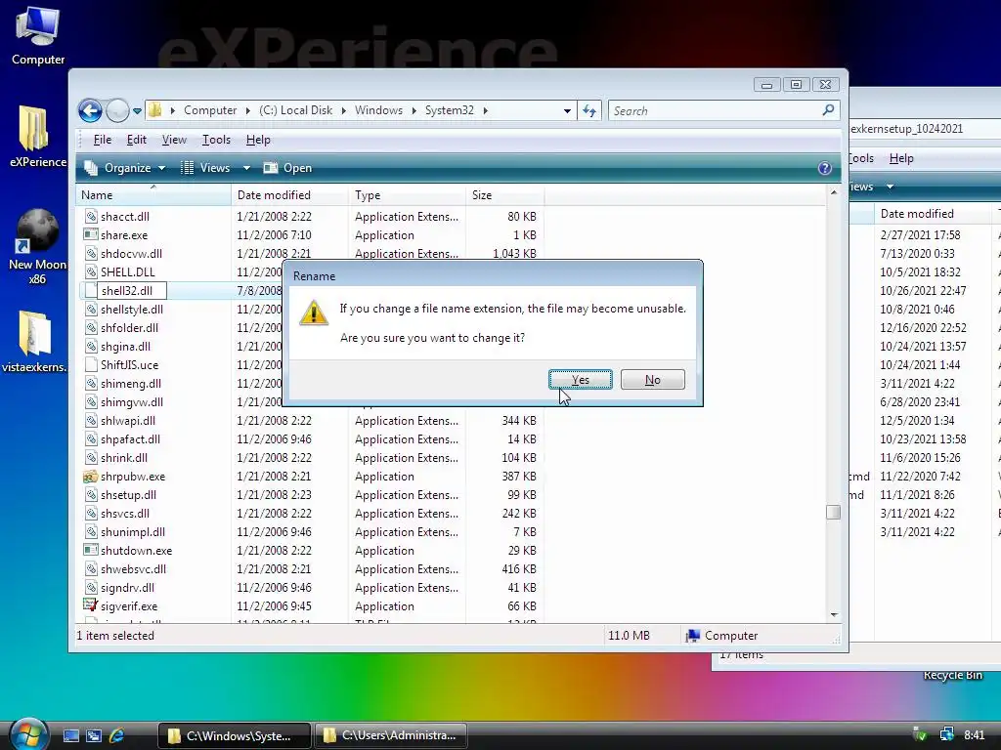Sort by the Size column header
The height and width of the screenshot is (750, 1001).
504,195
